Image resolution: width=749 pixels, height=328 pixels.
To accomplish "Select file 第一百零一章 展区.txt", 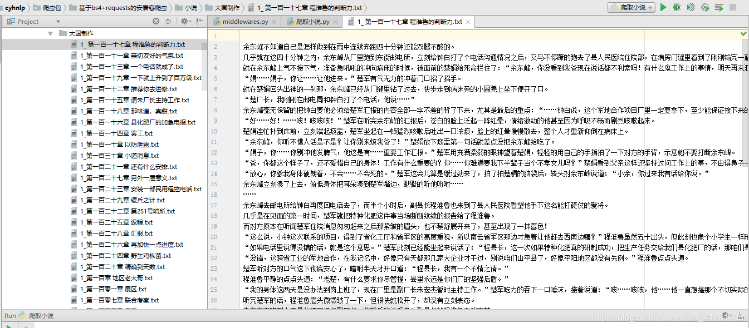I will point(109,289).
